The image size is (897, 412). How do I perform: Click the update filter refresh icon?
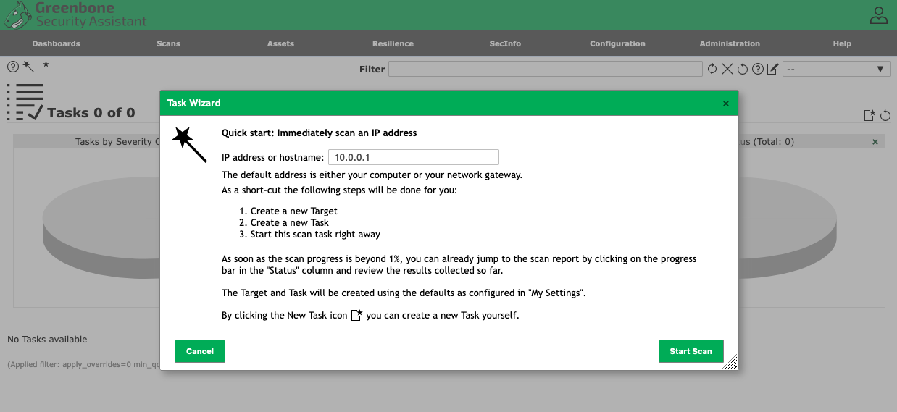(x=712, y=69)
